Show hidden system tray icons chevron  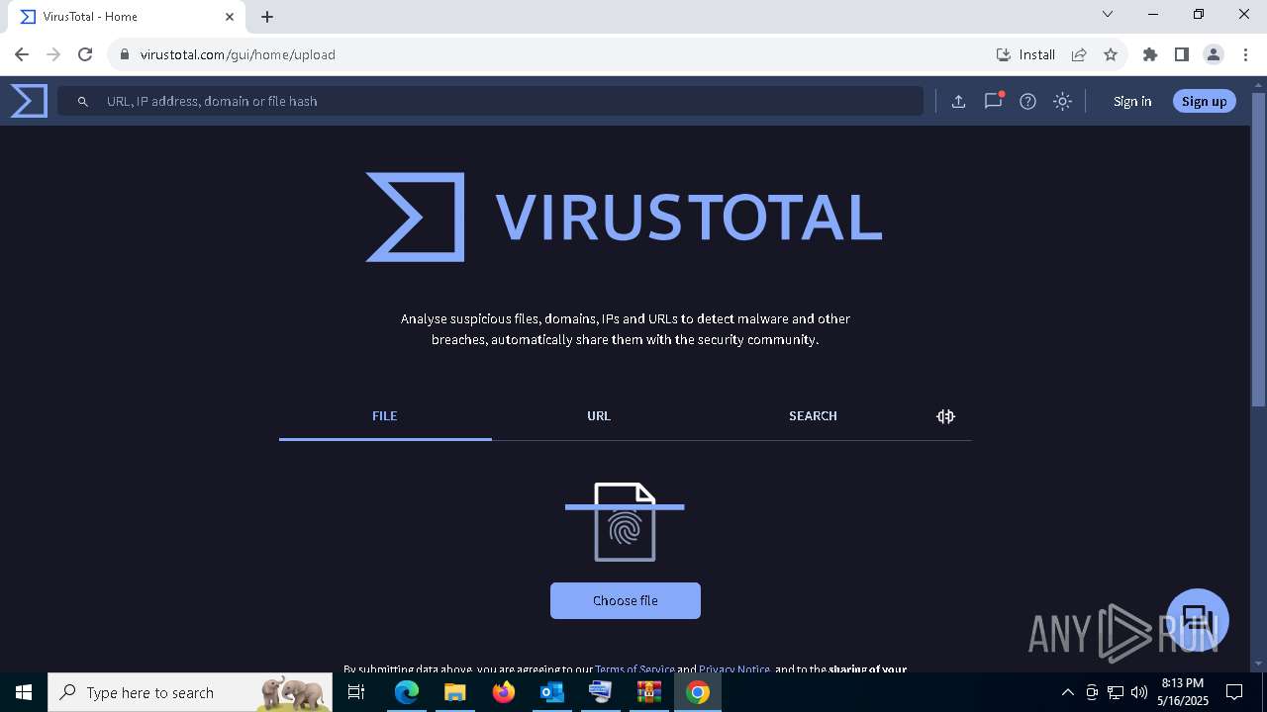pos(1067,692)
